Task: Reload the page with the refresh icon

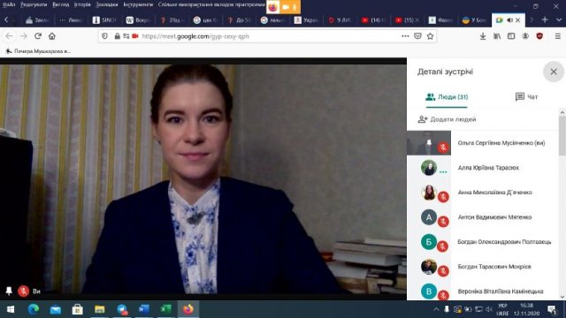Action: [38, 36]
